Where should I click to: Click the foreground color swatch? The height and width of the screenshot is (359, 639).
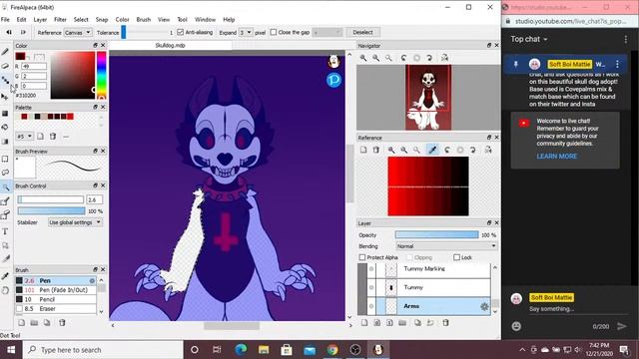pyautogui.click(x=20, y=56)
